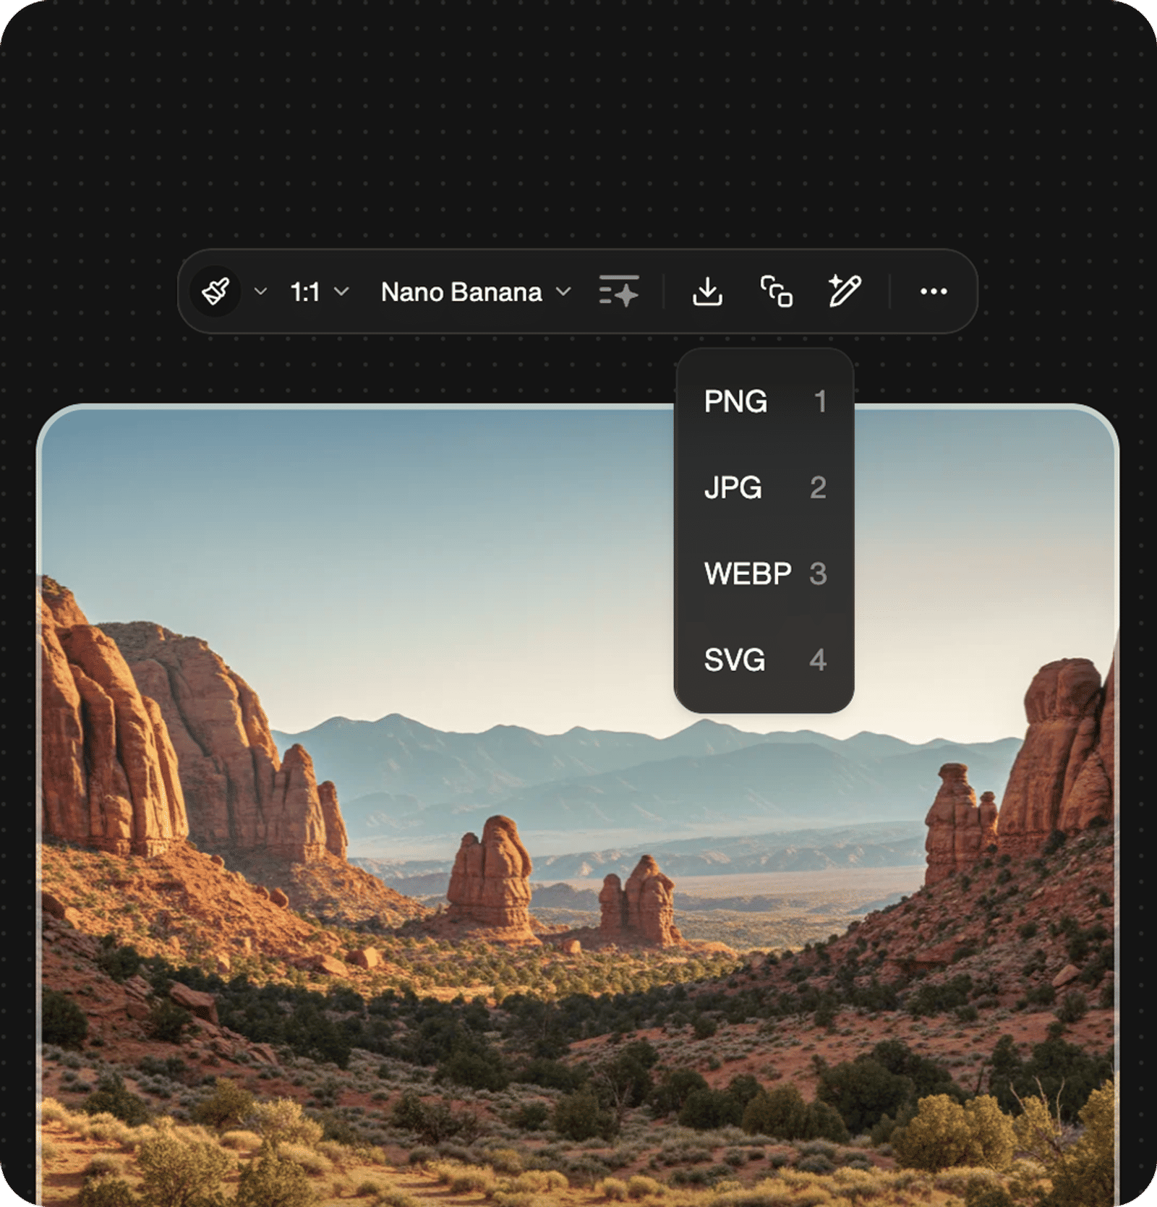The width and height of the screenshot is (1157, 1207).
Task: Select the WEBP export format
Action: click(x=764, y=573)
